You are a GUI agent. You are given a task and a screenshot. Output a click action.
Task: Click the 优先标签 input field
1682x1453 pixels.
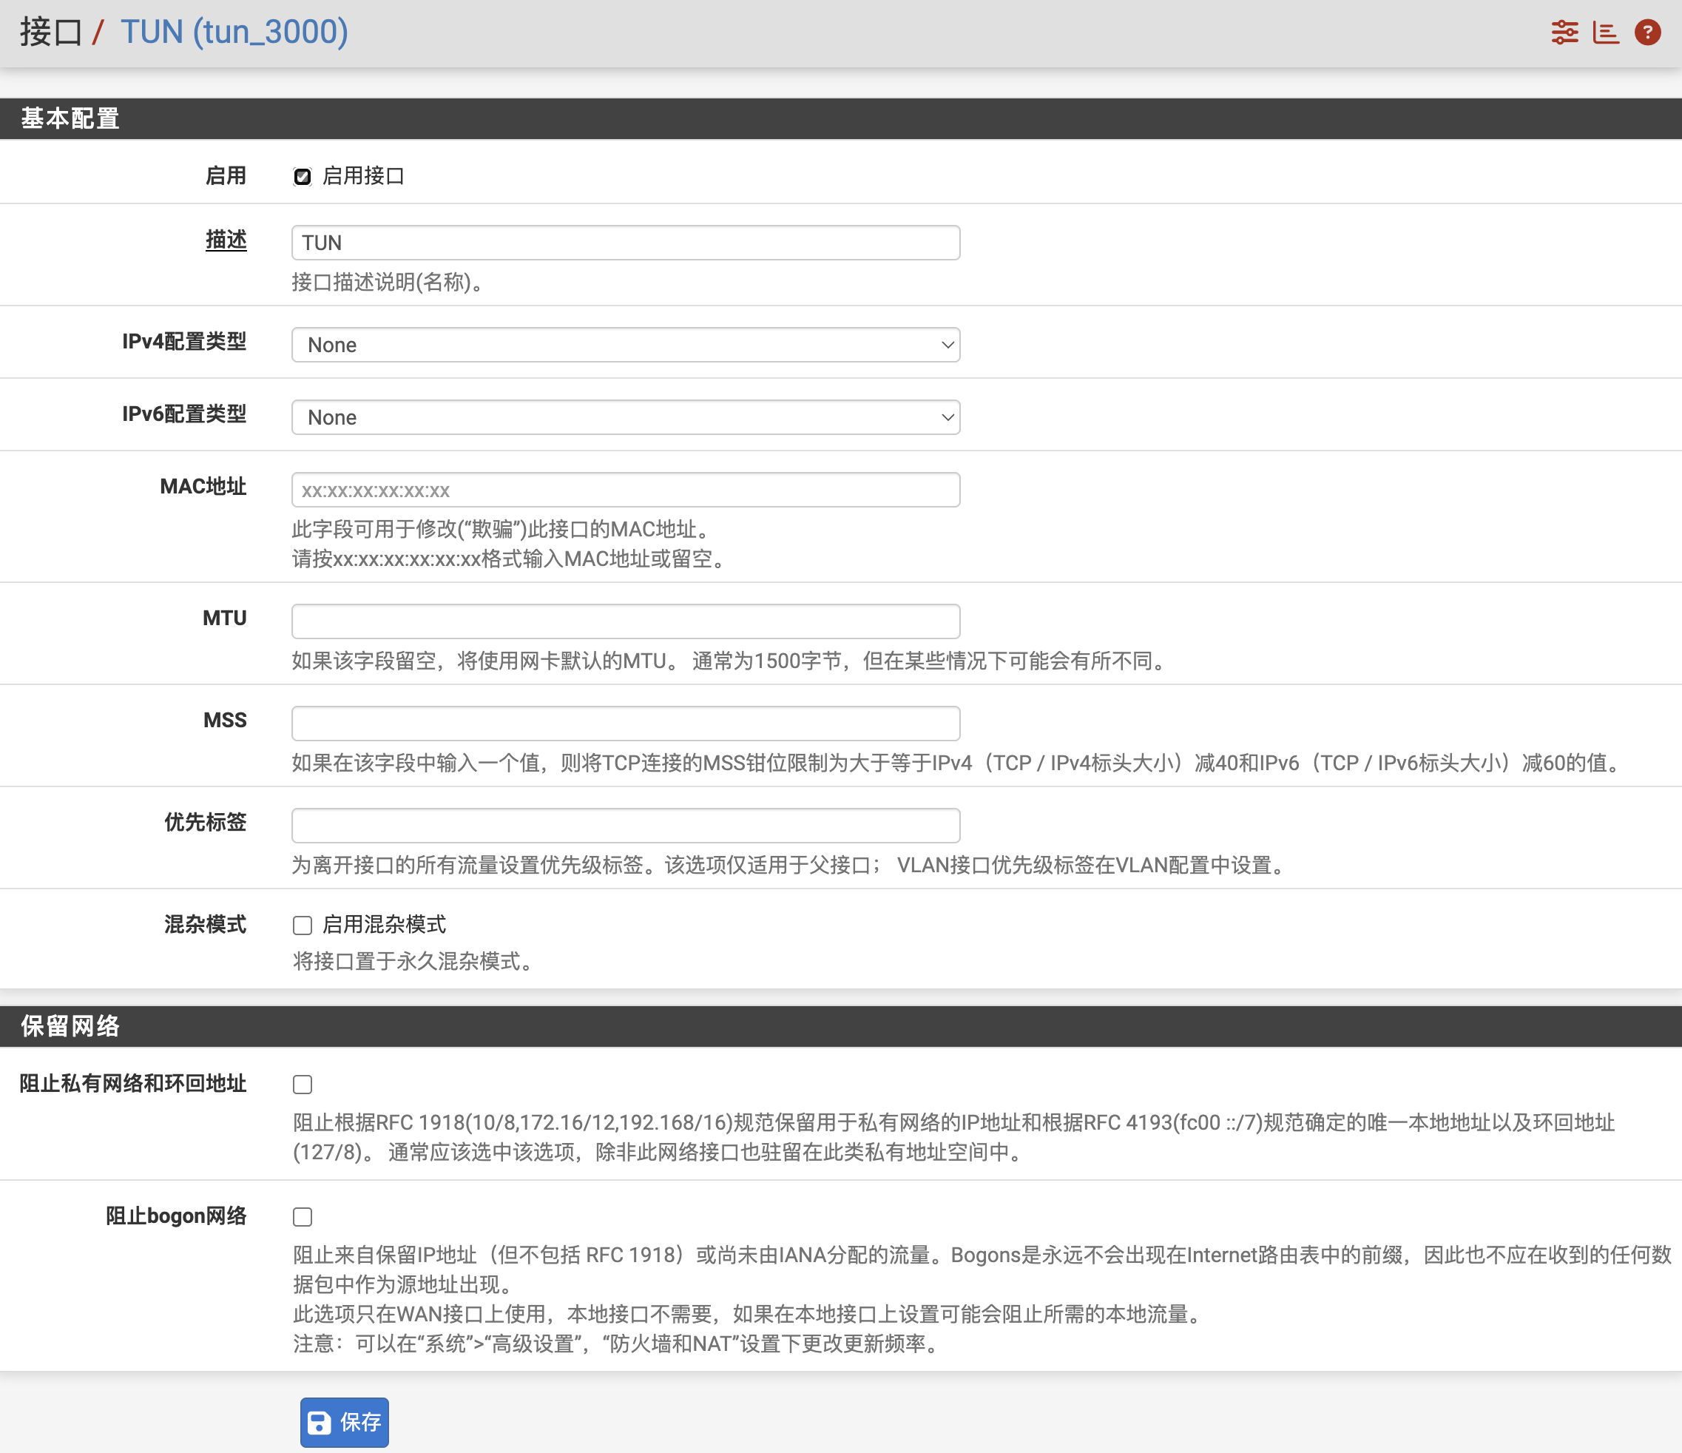click(625, 826)
